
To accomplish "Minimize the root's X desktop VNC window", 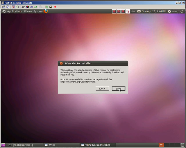I will (x=177, y=3).
